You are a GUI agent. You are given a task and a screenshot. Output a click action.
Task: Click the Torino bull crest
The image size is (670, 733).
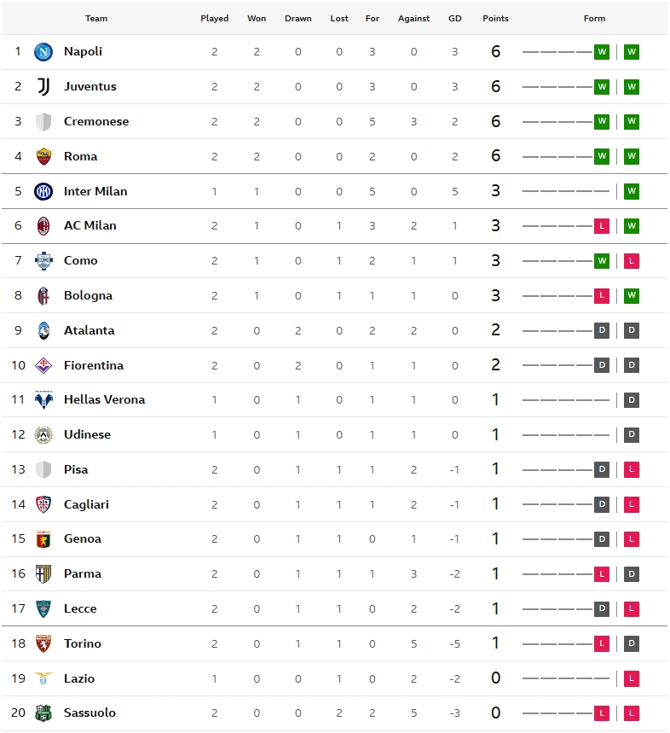(43, 643)
